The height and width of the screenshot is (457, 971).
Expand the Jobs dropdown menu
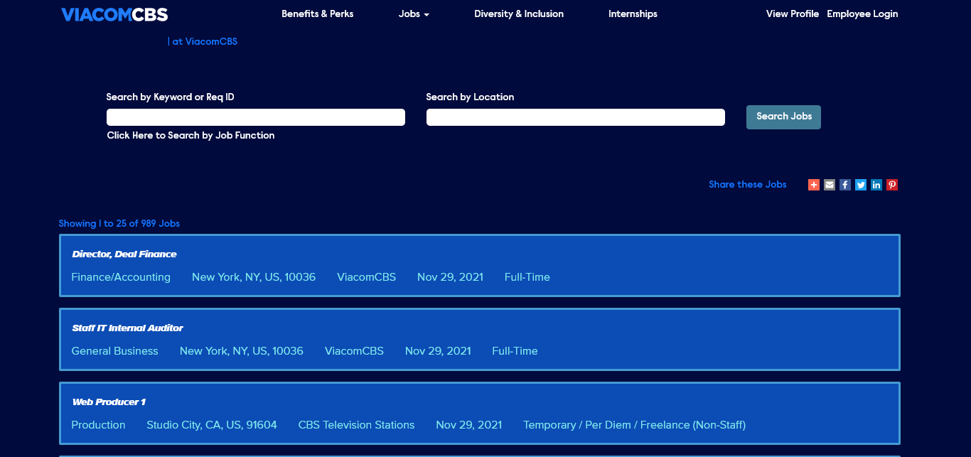coord(414,14)
